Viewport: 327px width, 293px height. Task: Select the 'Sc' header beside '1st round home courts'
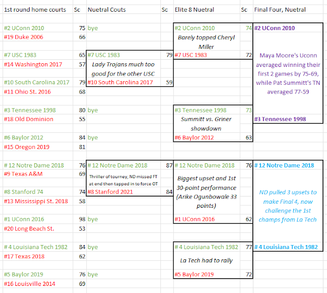tap(80, 10)
